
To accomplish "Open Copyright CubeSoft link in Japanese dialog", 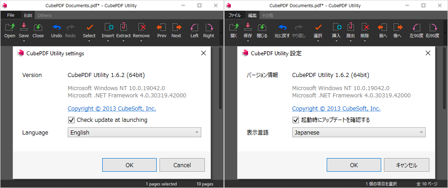I will pos(336,109).
